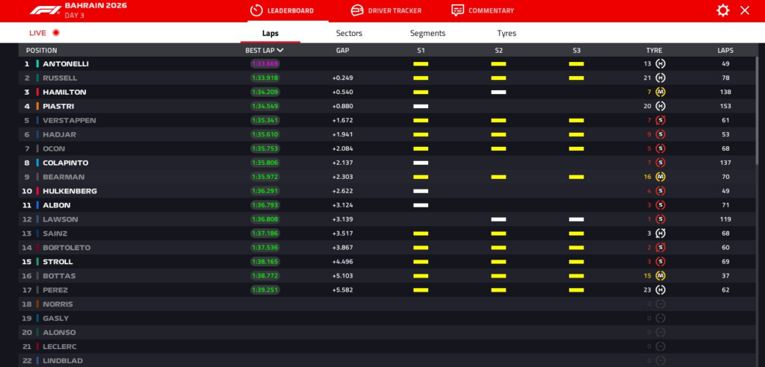Click driver name GASLY
The height and width of the screenshot is (367, 765).
55,319
